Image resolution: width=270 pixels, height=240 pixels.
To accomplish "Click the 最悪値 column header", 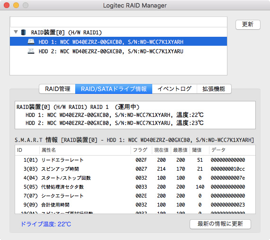I will (x=180, y=150).
